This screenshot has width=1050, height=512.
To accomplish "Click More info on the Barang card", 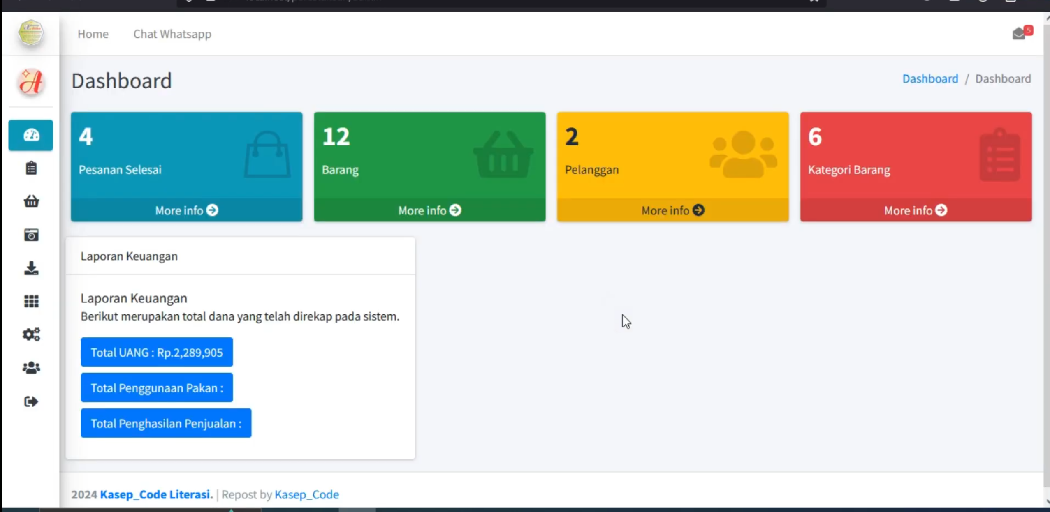I will coord(429,210).
